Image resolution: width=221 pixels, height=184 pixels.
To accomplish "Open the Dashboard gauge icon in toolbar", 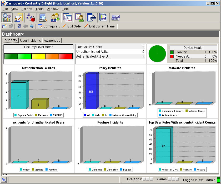I will tap(7, 17).
